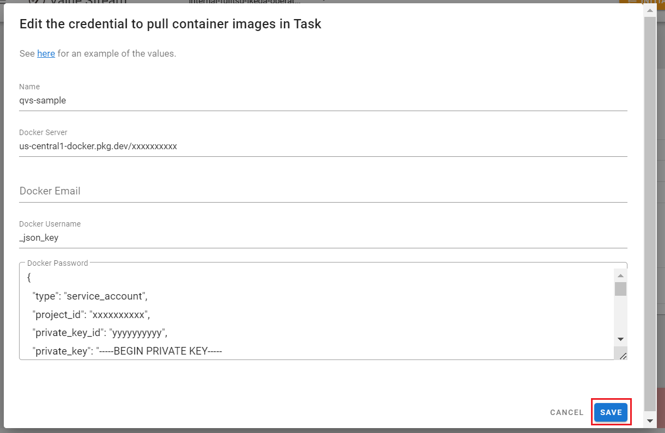Focus the Docker Server input field
The width and height of the screenshot is (665, 433).
[x=323, y=146]
